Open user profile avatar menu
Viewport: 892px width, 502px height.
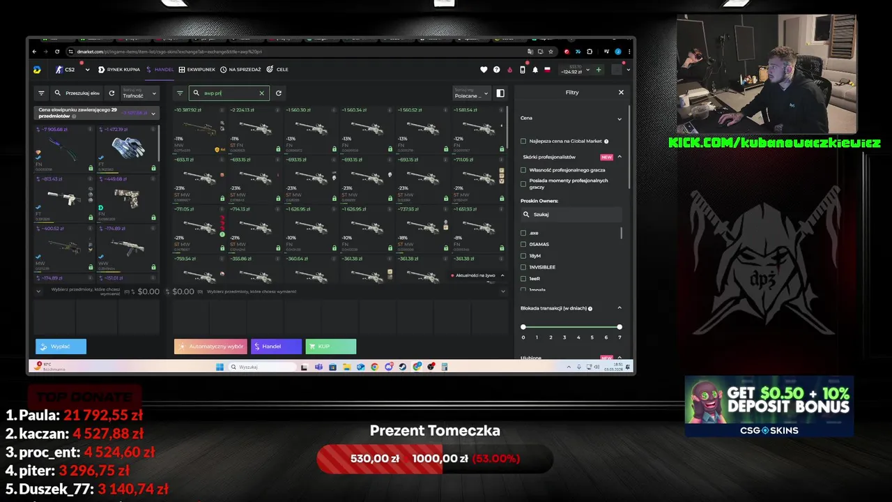(616, 70)
